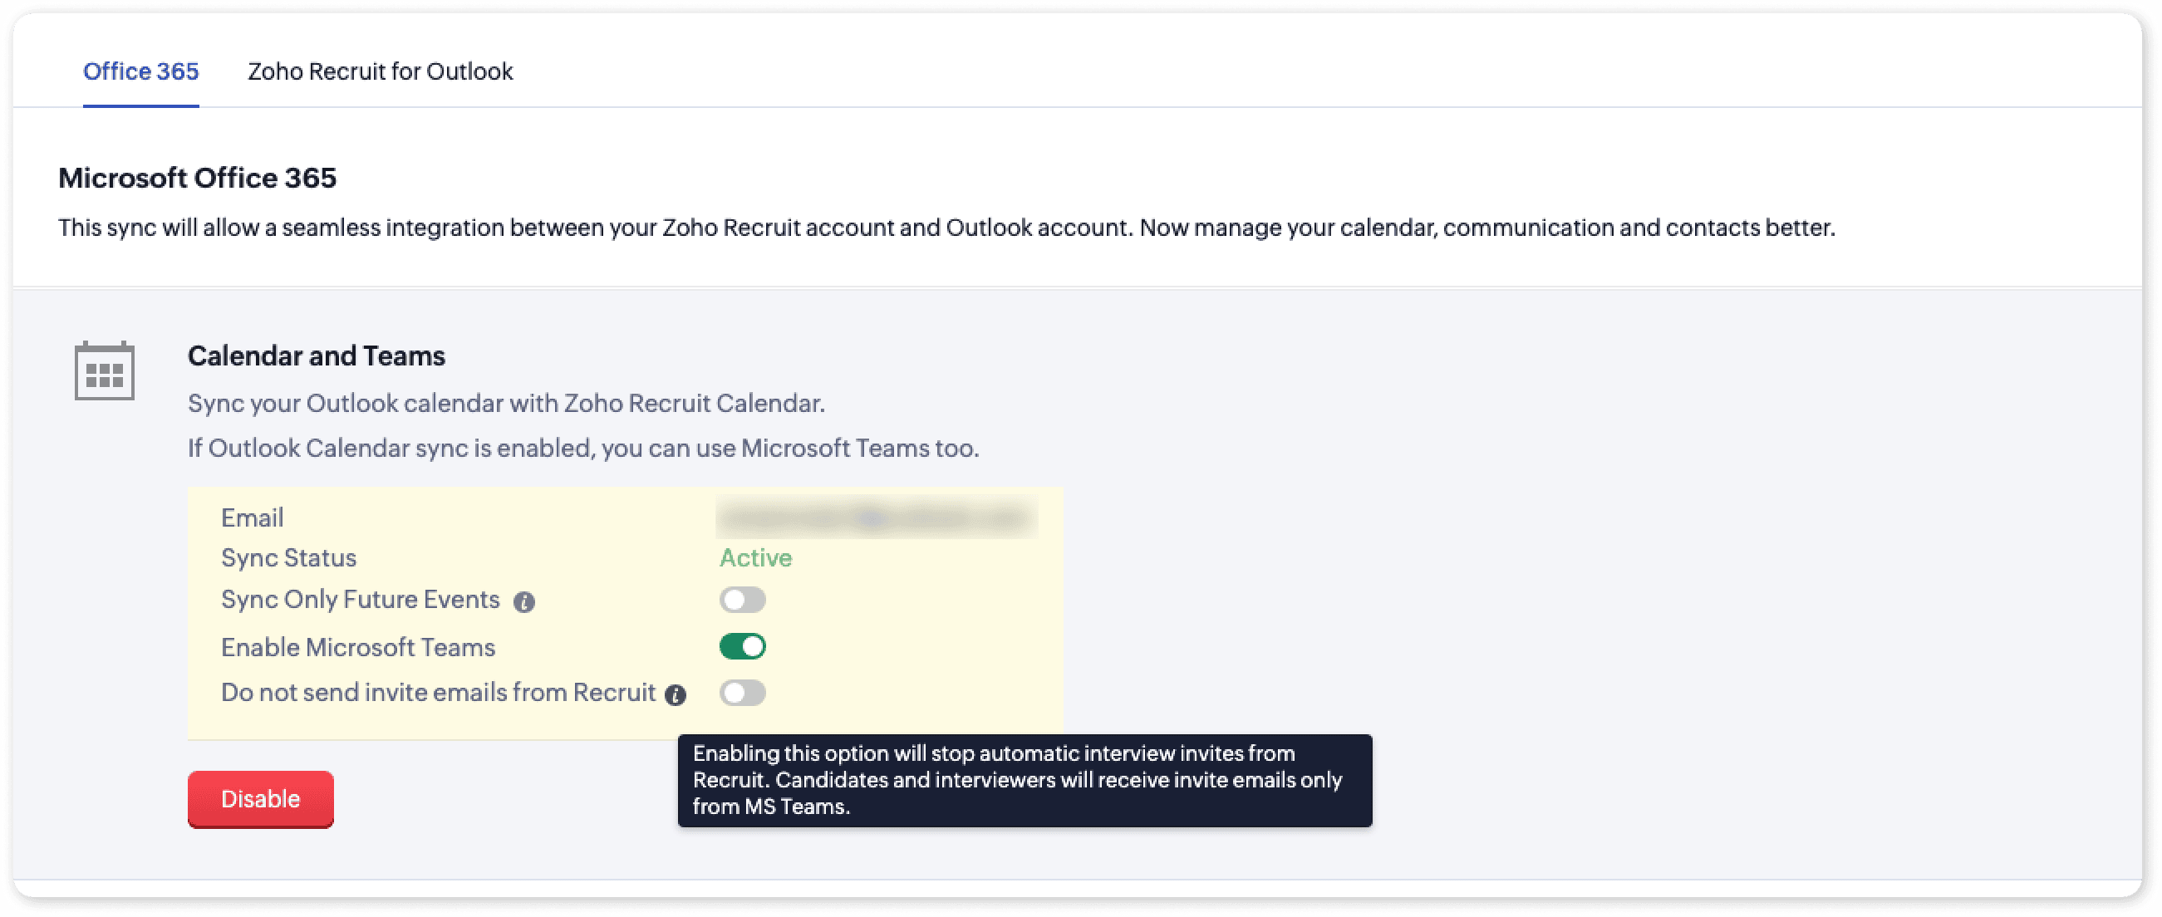Open the Zoho Recruit for Outlook tab
2162x917 pixels.
pyautogui.click(x=381, y=71)
